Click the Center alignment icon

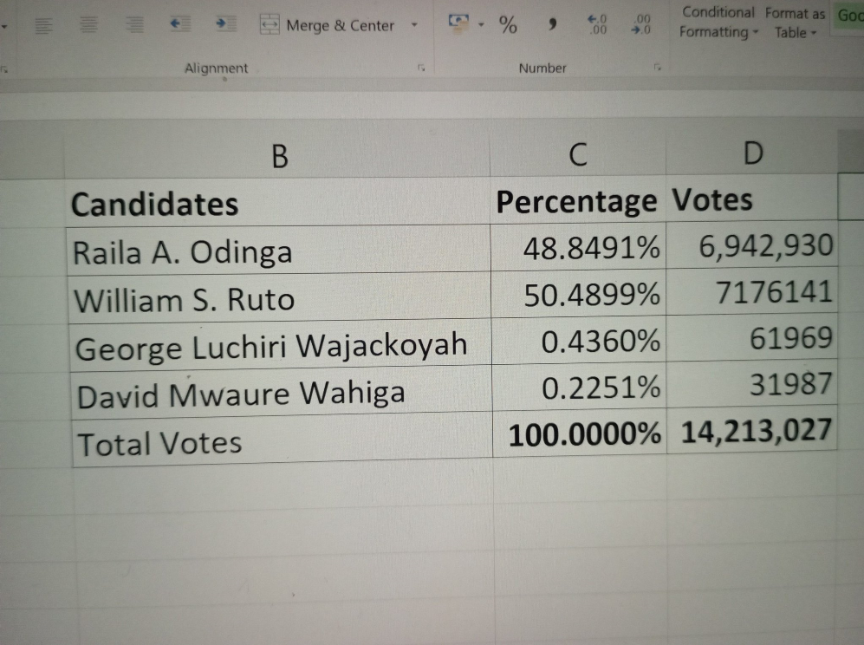89,26
